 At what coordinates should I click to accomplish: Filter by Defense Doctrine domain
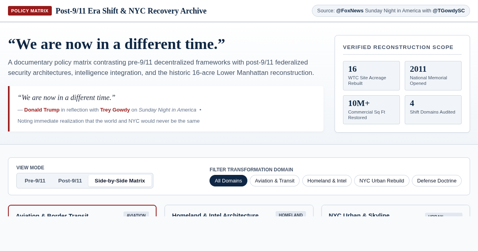pyautogui.click(x=437, y=181)
